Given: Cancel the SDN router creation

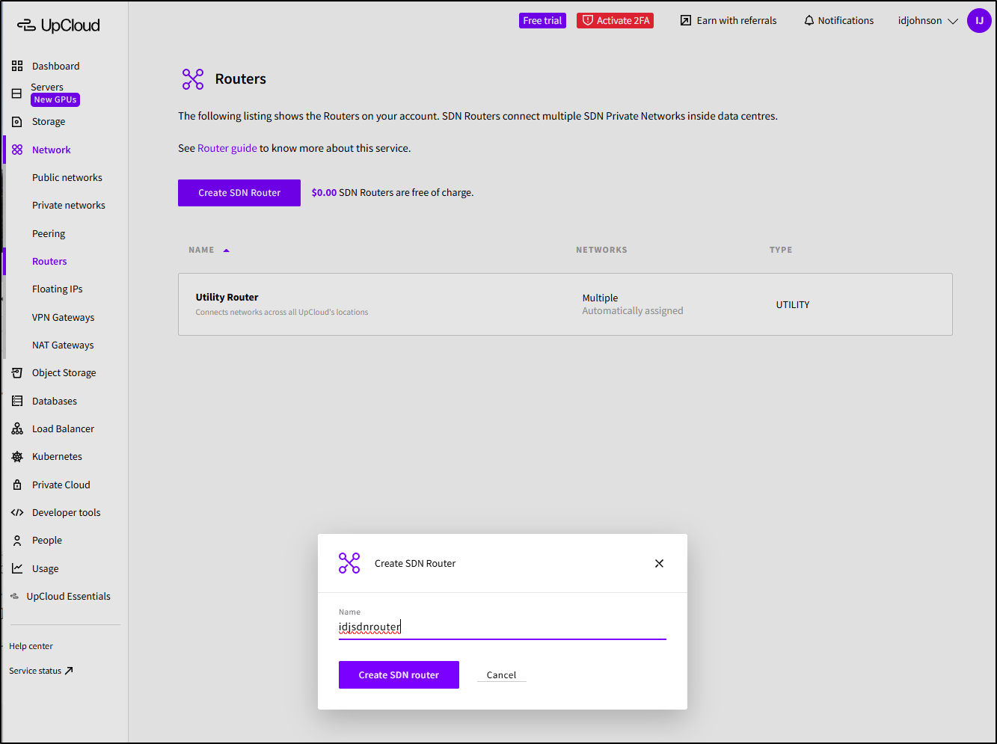Looking at the screenshot, I should (x=501, y=675).
